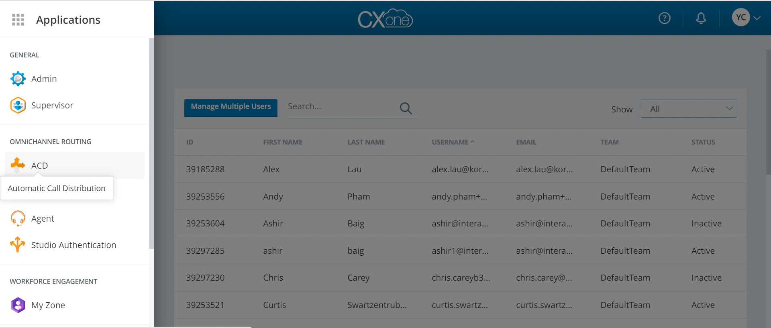The width and height of the screenshot is (771, 328).
Task: Click the ACD routing icon
Action: coord(18,165)
